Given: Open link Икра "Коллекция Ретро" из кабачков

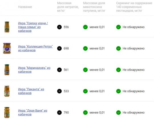Looking at the screenshot, I should pyautogui.click(x=35, y=48).
